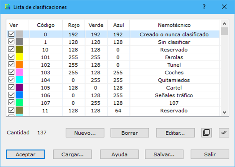Viewport: 235px width, 167px height.
Task: Click the Salvar... button
Action: 164,154
